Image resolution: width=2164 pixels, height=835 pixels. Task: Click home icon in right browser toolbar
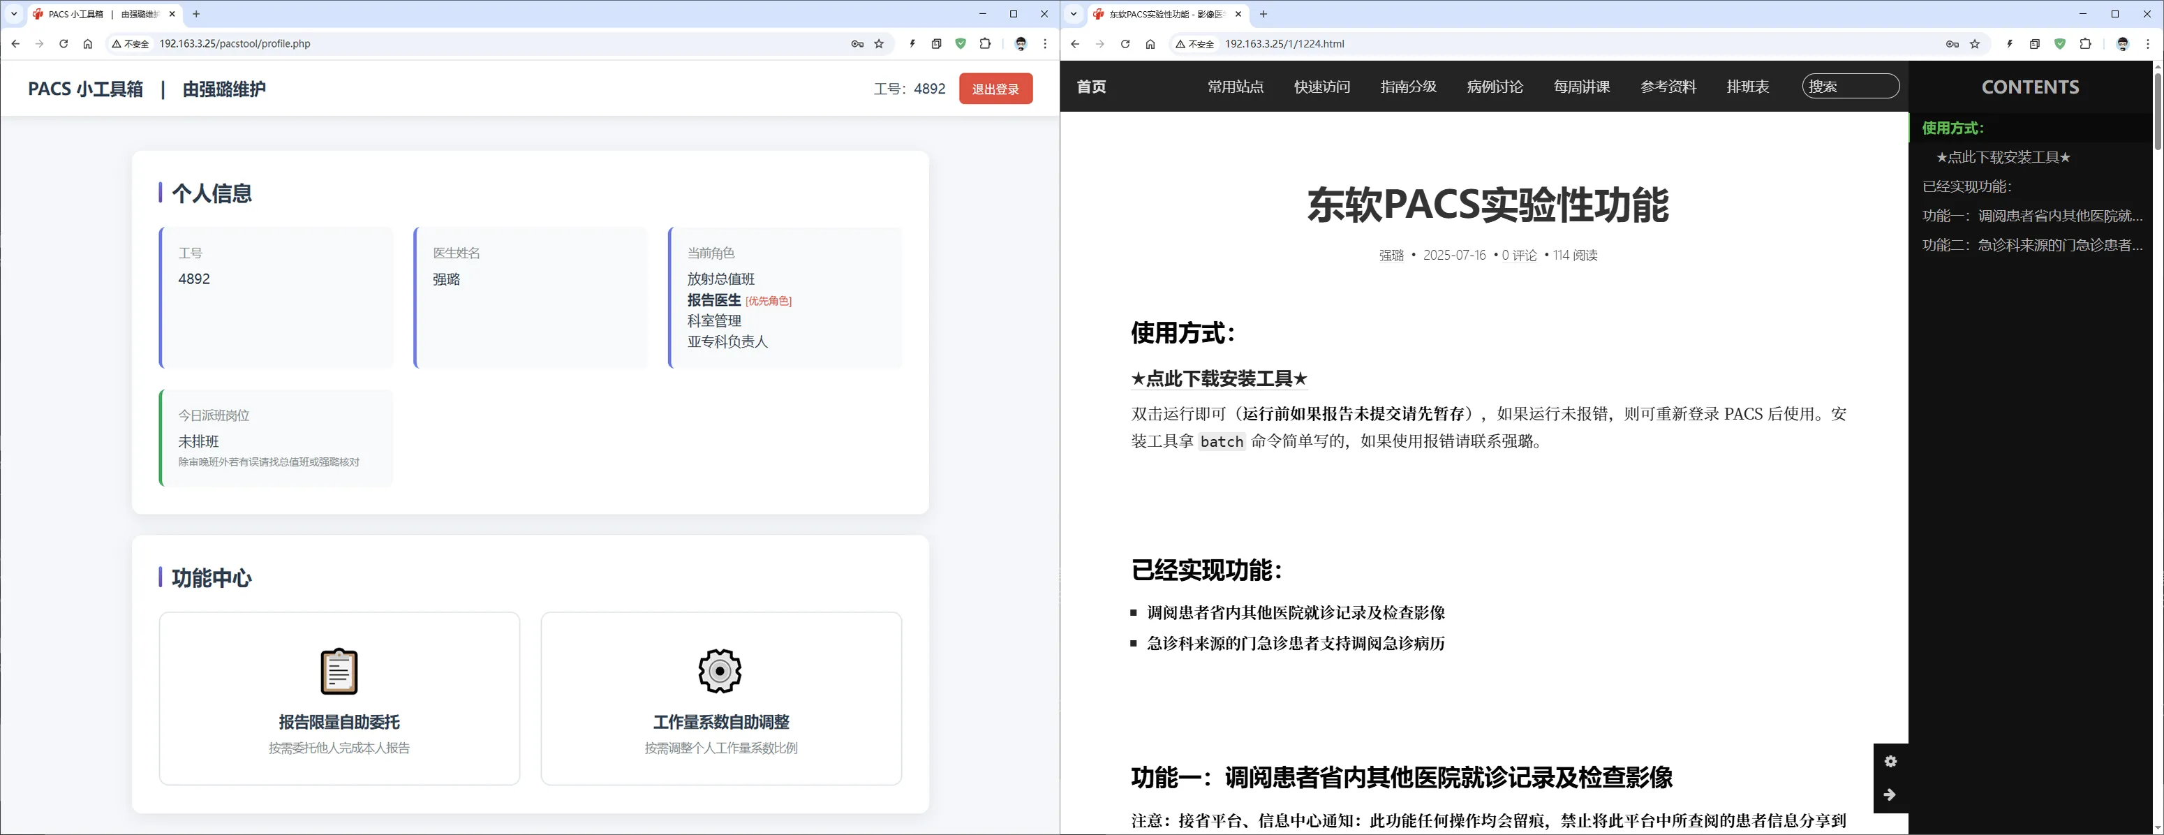click(x=1150, y=44)
